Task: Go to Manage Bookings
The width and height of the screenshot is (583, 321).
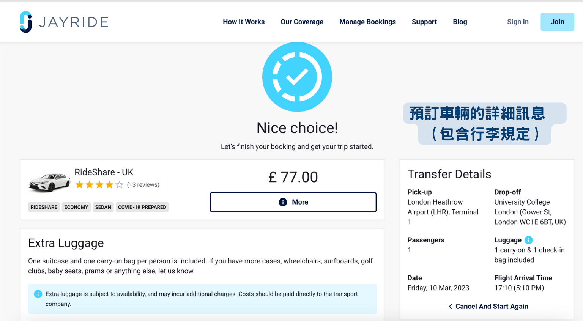Action: (367, 22)
